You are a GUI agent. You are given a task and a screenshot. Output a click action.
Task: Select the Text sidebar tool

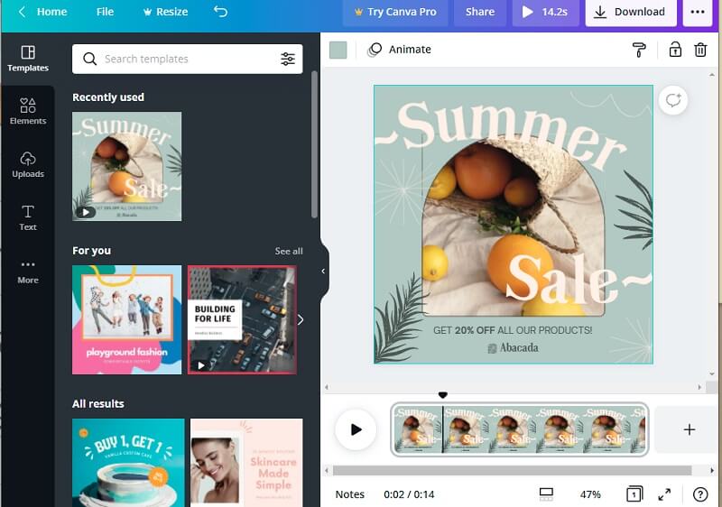pyautogui.click(x=28, y=217)
